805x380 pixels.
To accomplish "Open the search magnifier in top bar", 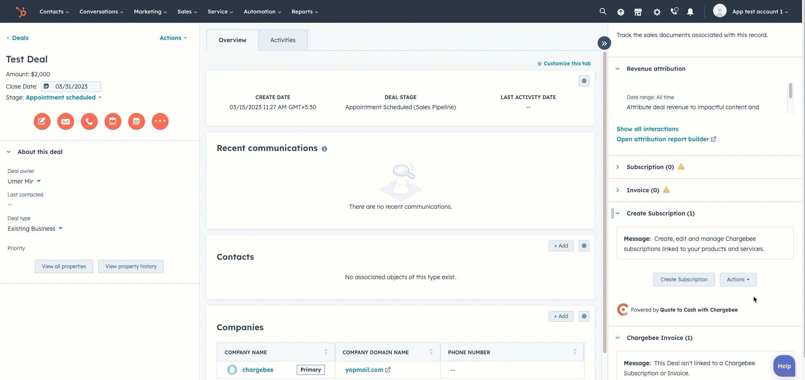I will 603,12.
